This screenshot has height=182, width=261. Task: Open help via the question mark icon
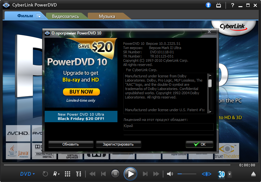click(233, 5)
